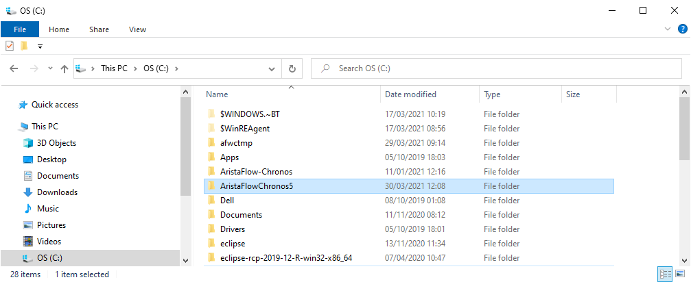
Task: Open Recent locations dropdown arrow
Action: (x=50, y=68)
